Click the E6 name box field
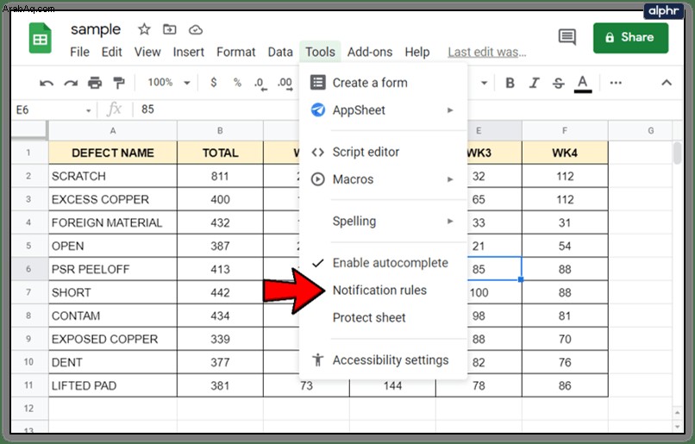Viewport: 695px width, 444px height. (53, 109)
